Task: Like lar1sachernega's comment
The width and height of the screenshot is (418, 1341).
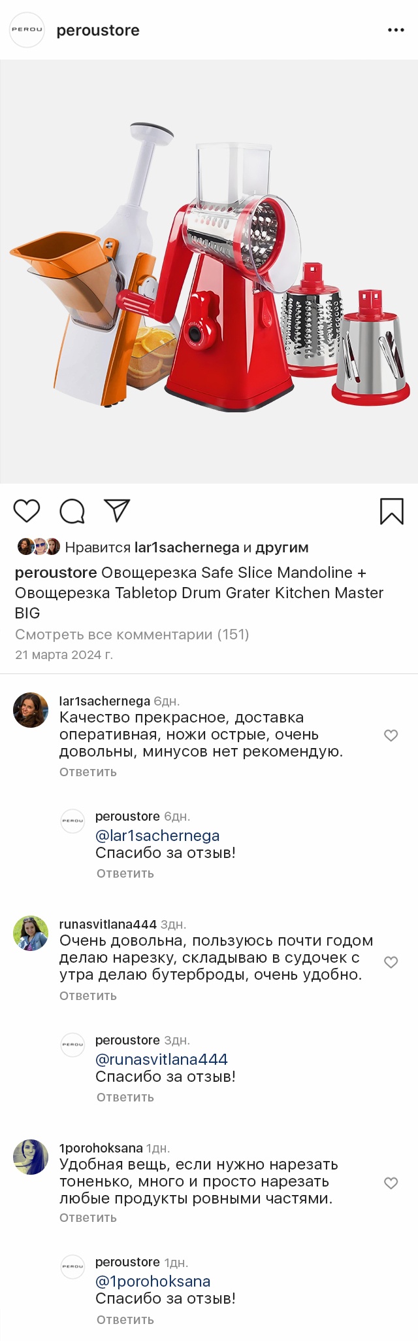Action: [391, 736]
